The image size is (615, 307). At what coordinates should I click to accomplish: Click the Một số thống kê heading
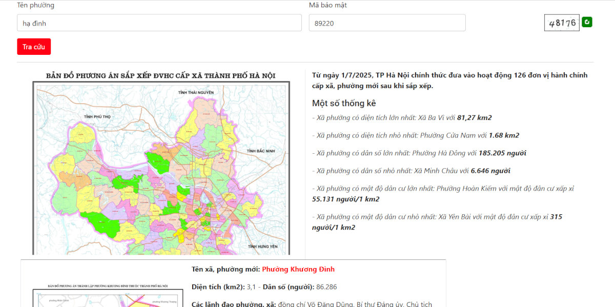[344, 103]
